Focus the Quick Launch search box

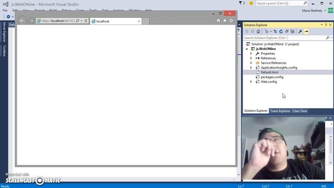click(280, 3)
